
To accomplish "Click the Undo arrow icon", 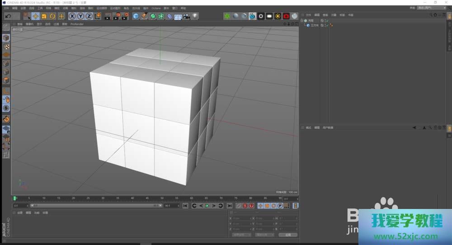I will [8, 16].
